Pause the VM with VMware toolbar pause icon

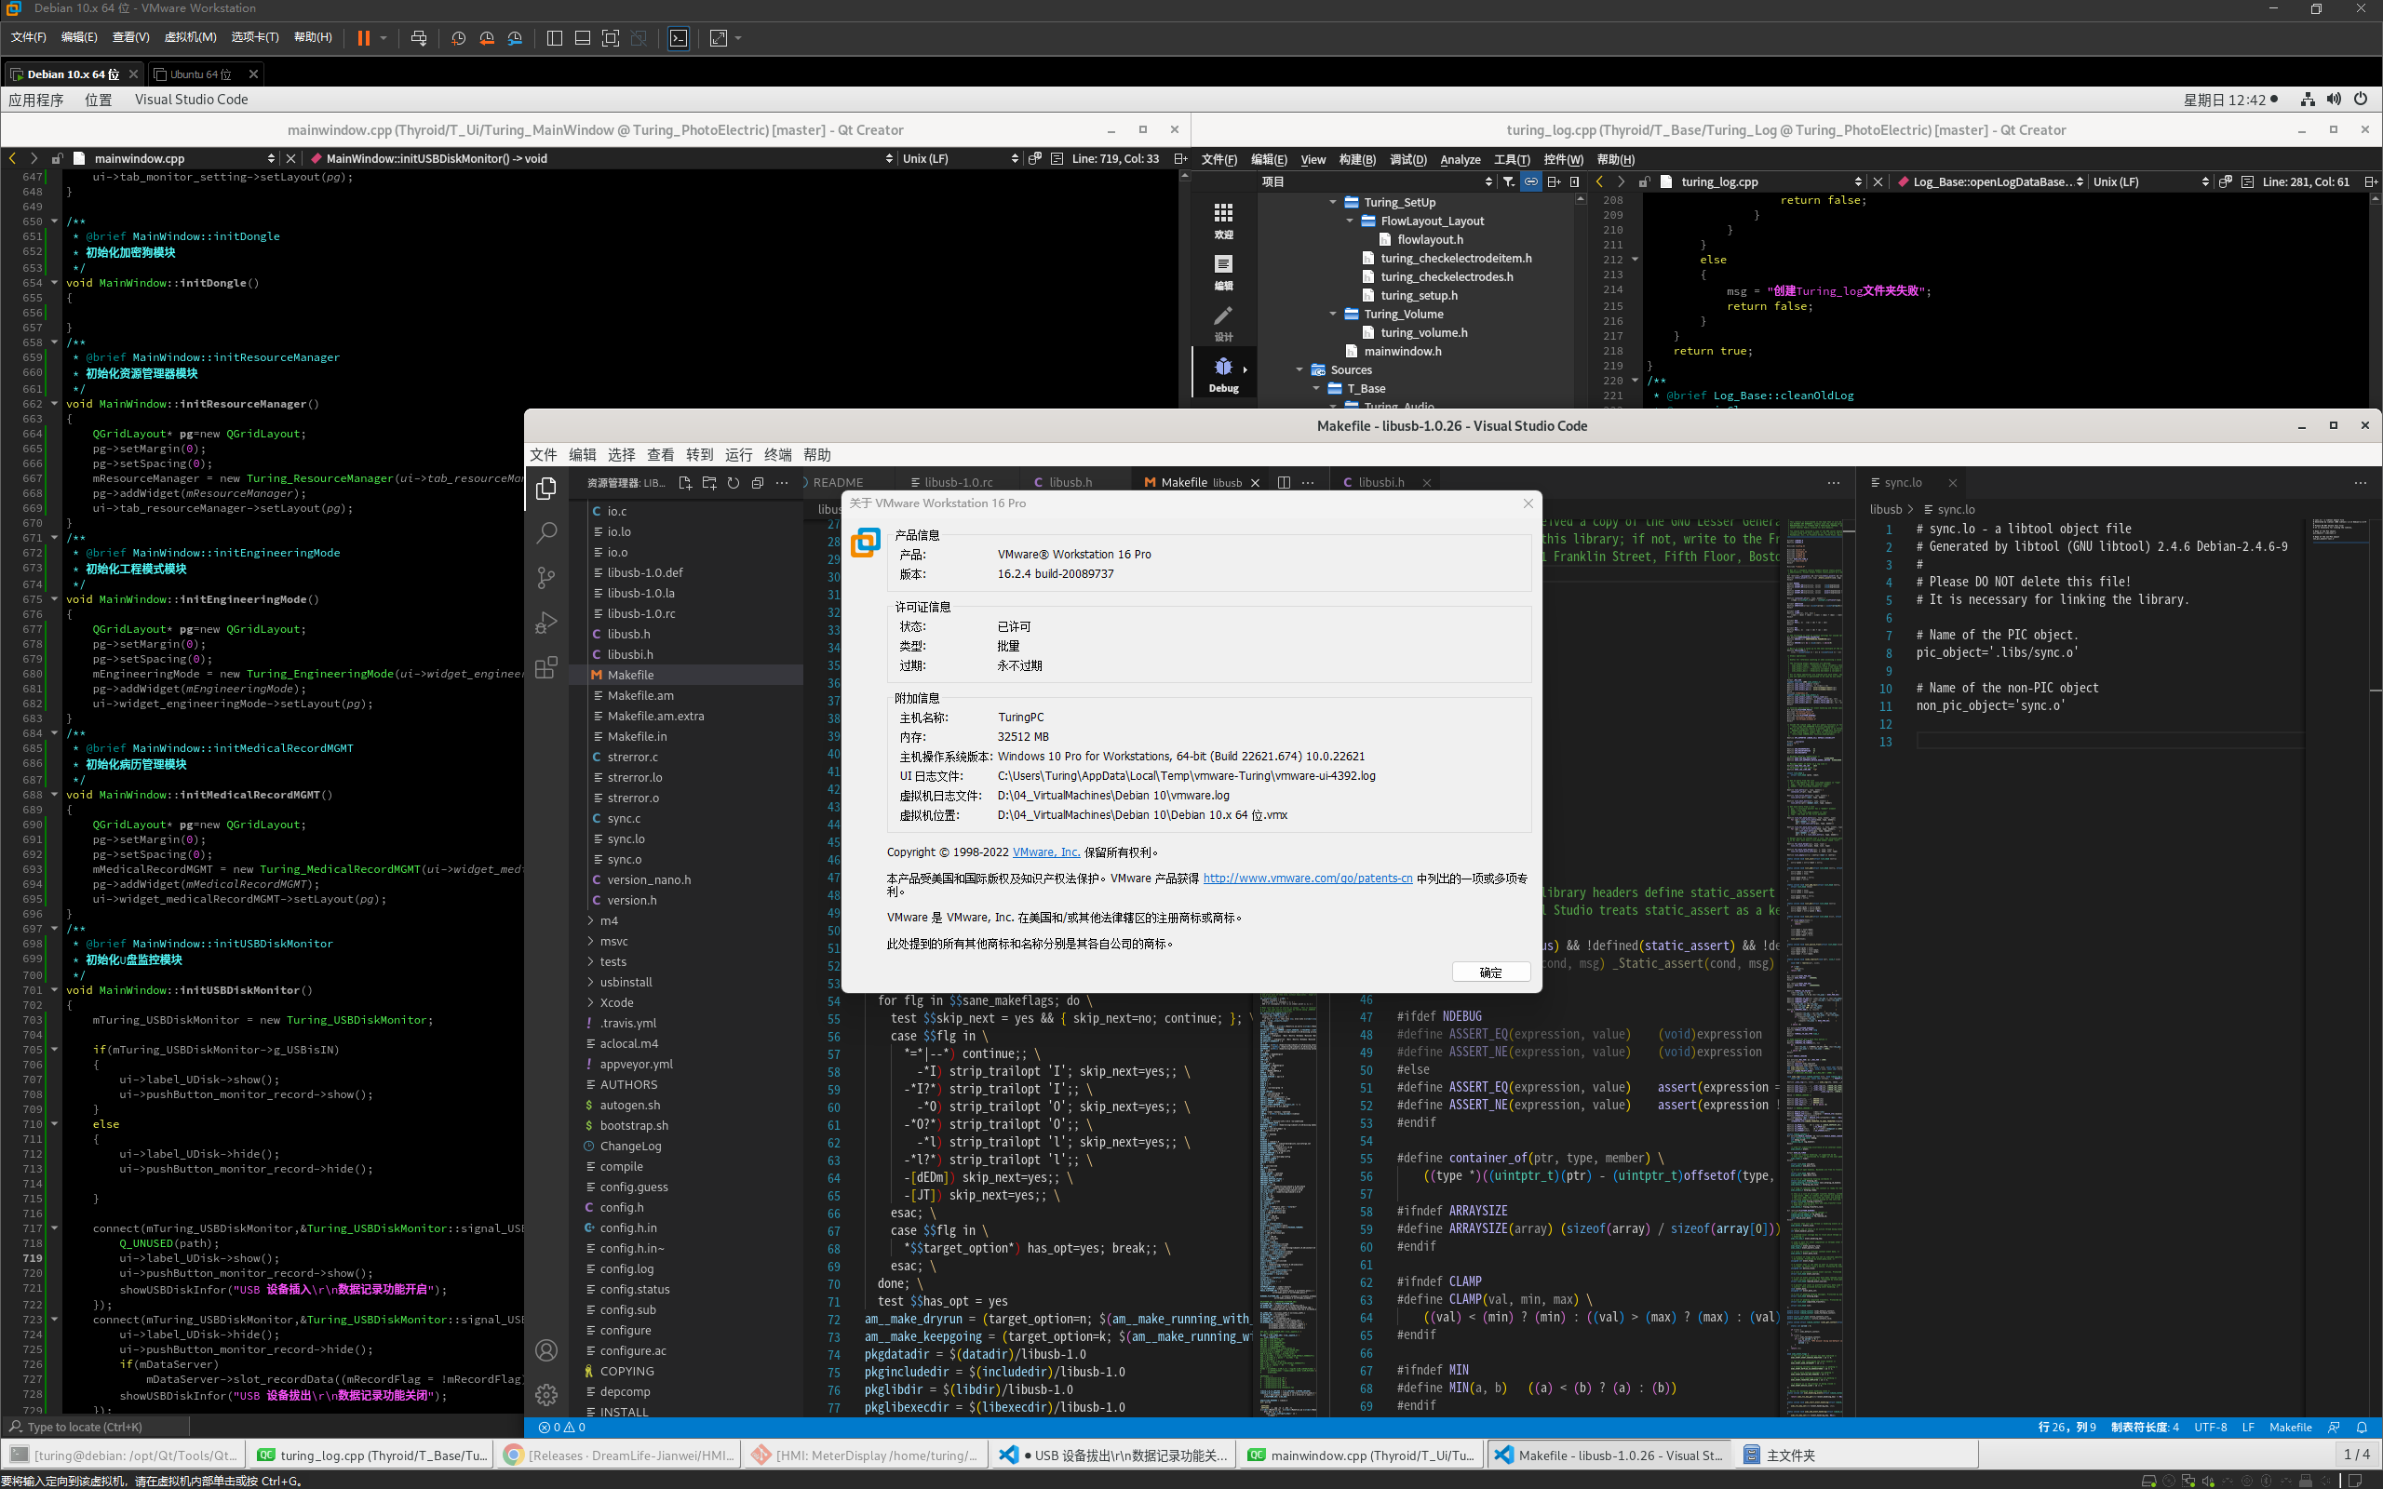coord(363,37)
